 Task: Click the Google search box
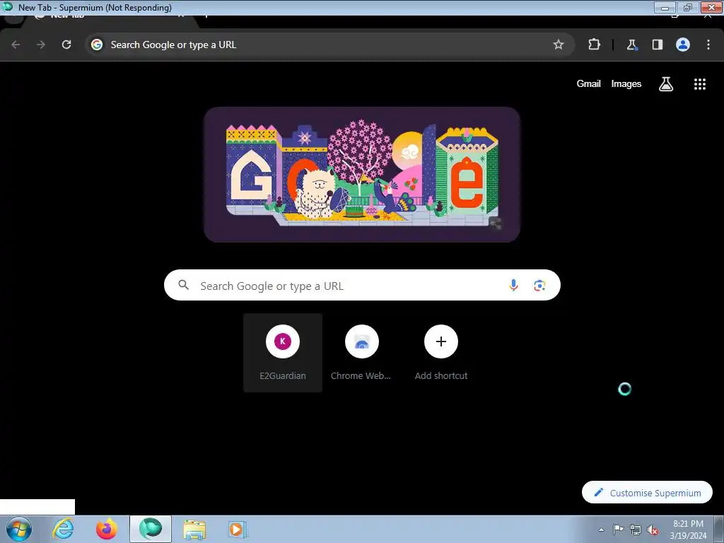point(362,286)
